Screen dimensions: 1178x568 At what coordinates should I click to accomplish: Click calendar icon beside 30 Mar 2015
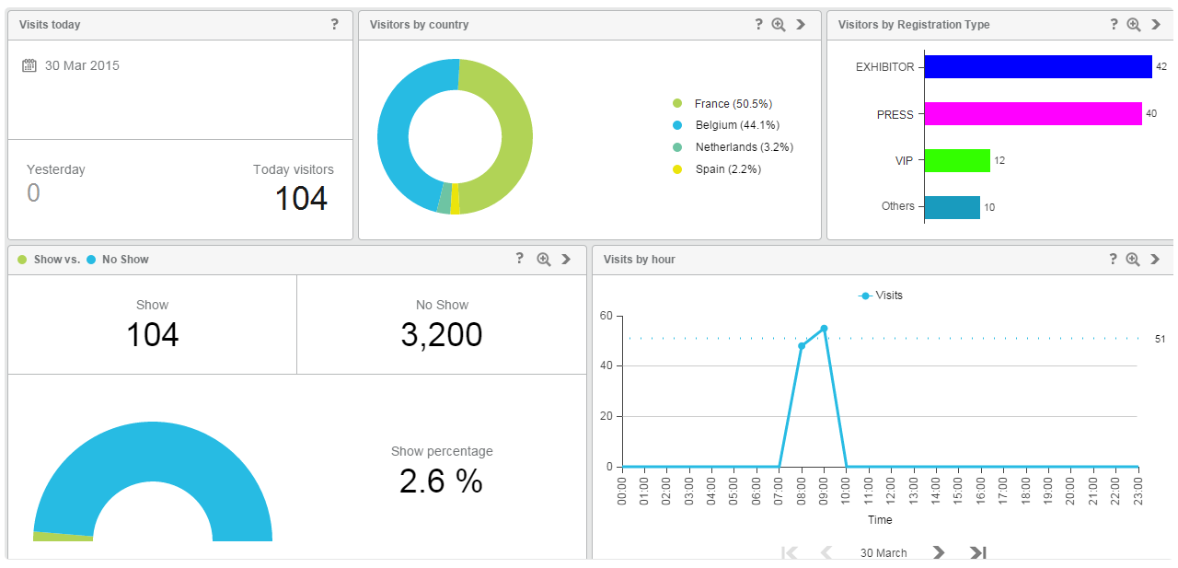coord(29,65)
